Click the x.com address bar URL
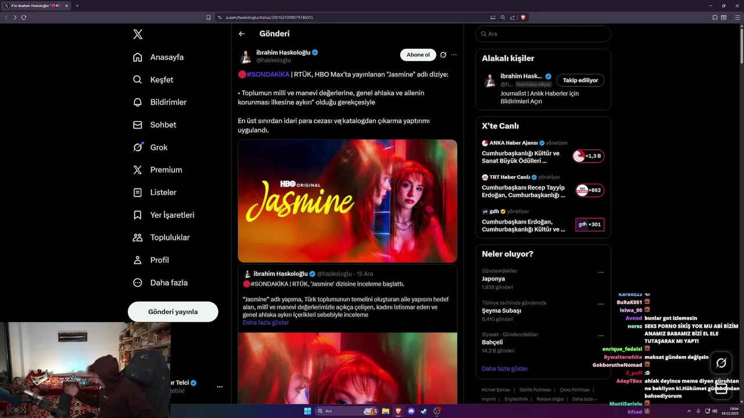 269,17
